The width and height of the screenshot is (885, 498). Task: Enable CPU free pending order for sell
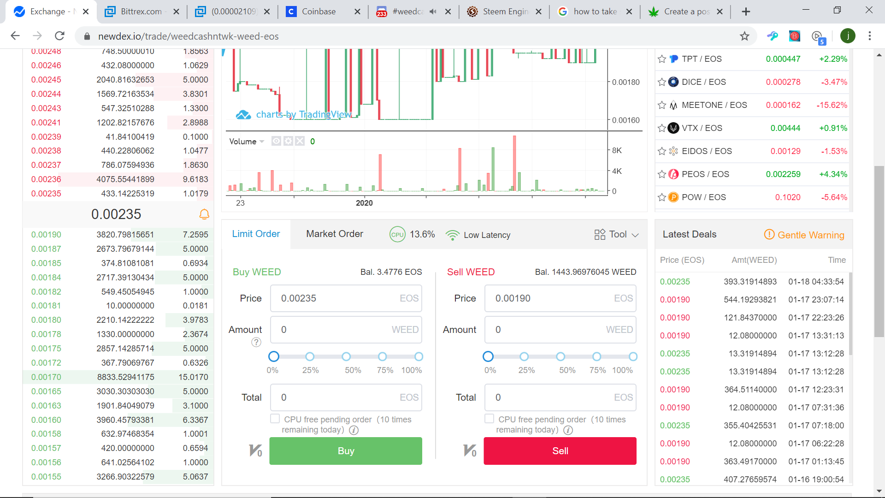[489, 419]
